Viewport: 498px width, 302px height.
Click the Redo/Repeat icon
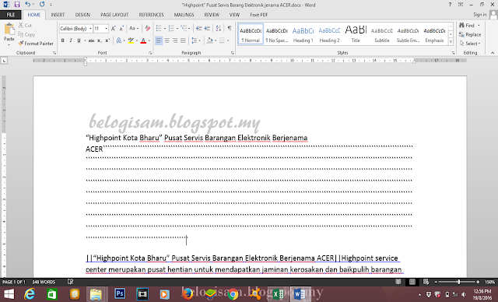[x=42, y=5]
